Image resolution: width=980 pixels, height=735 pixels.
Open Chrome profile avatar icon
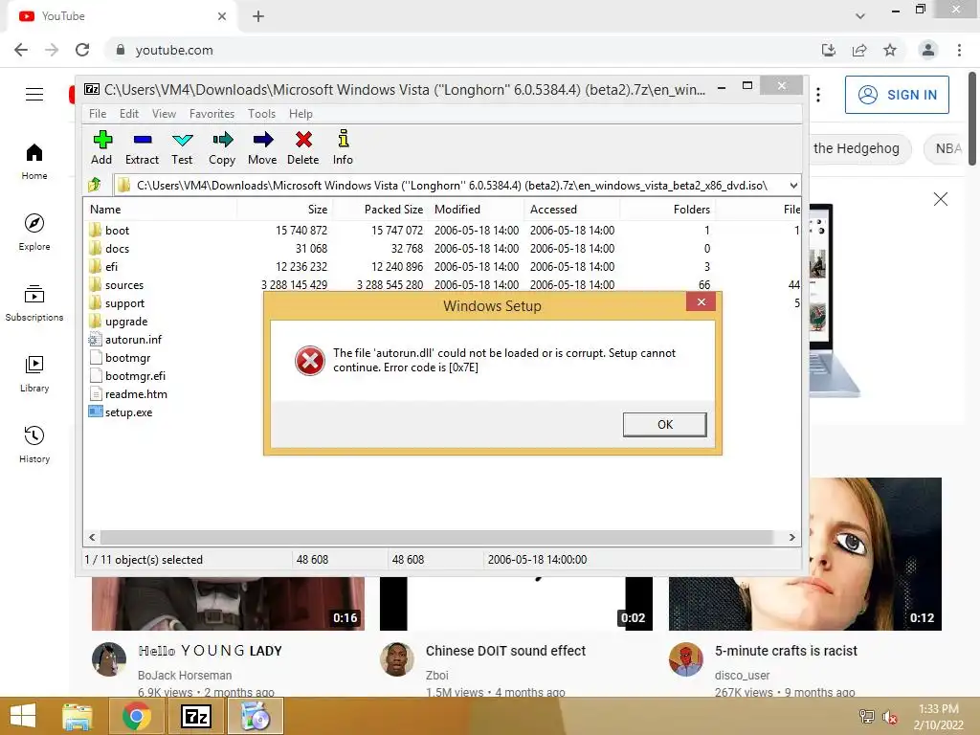[928, 50]
